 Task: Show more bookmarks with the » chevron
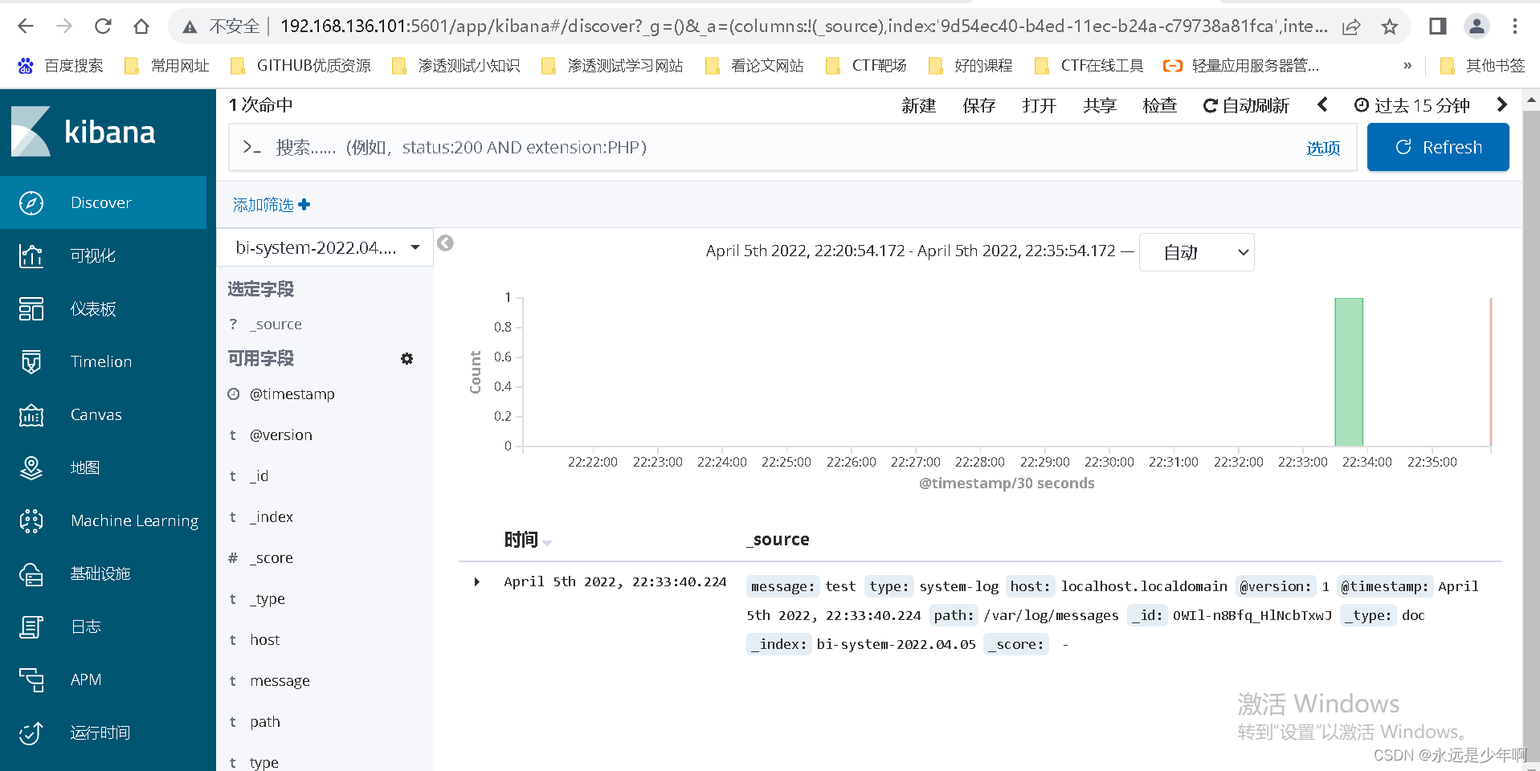click(1407, 65)
